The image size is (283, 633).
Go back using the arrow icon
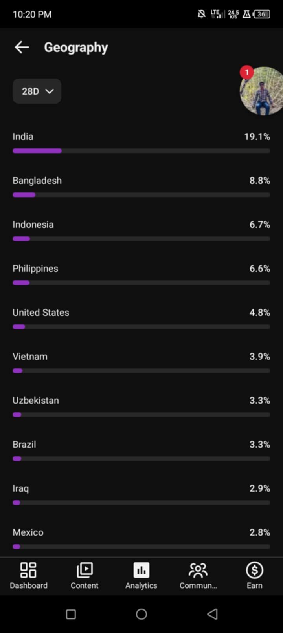pyautogui.click(x=22, y=48)
